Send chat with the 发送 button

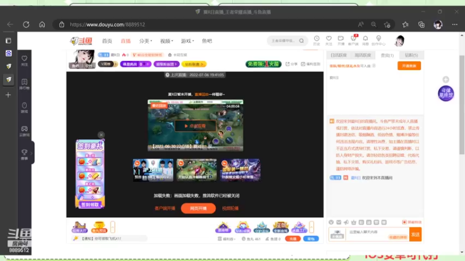[415, 234]
